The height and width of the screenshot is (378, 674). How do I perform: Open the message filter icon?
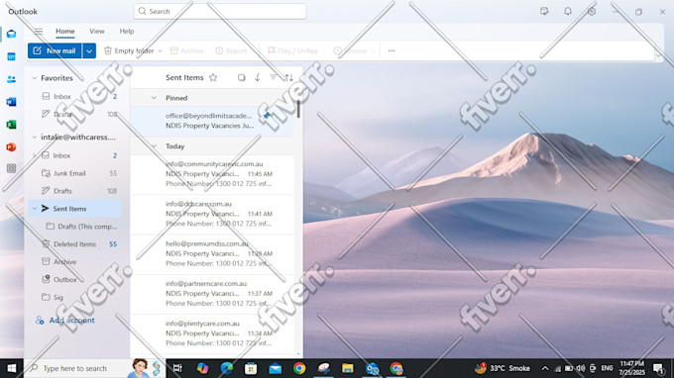273,77
